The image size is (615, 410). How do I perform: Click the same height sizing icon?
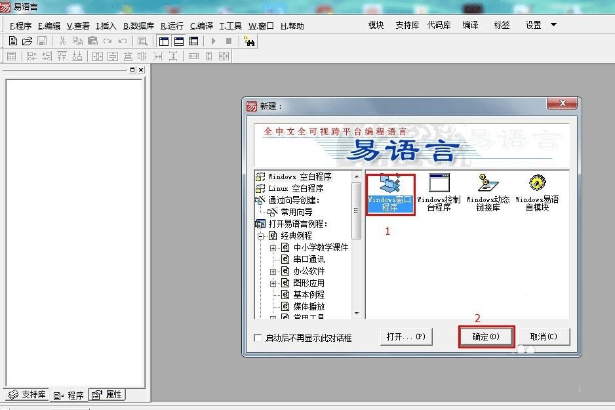(208, 56)
